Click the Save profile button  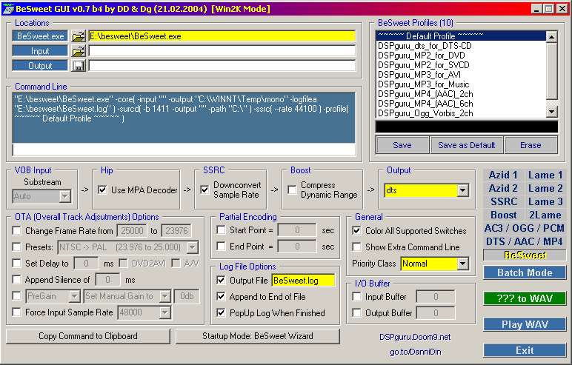pos(402,145)
